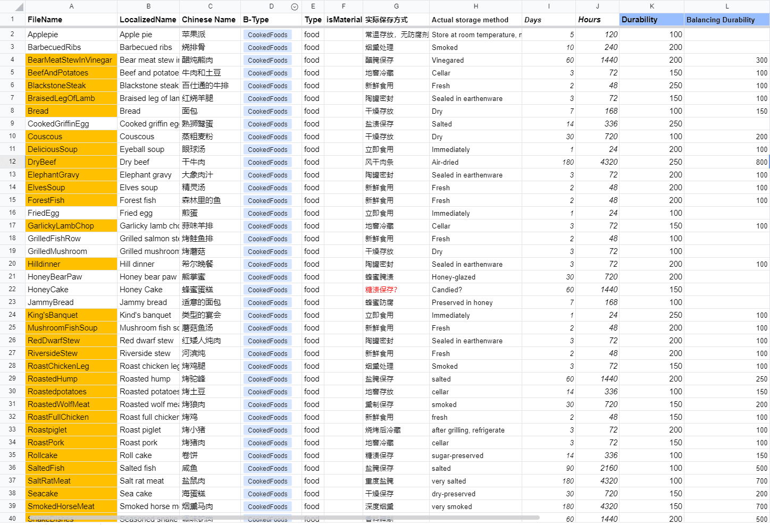This screenshot has height=525, width=770.
Task: Select the King'sBanquet cell
Action: pyautogui.click(x=71, y=315)
